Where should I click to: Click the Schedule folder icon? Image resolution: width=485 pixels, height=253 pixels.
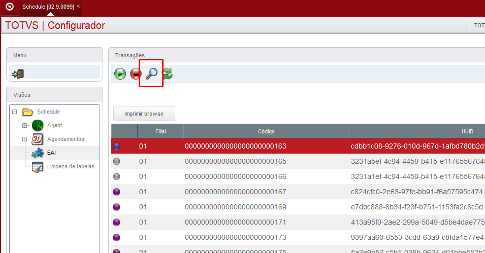coord(27,112)
